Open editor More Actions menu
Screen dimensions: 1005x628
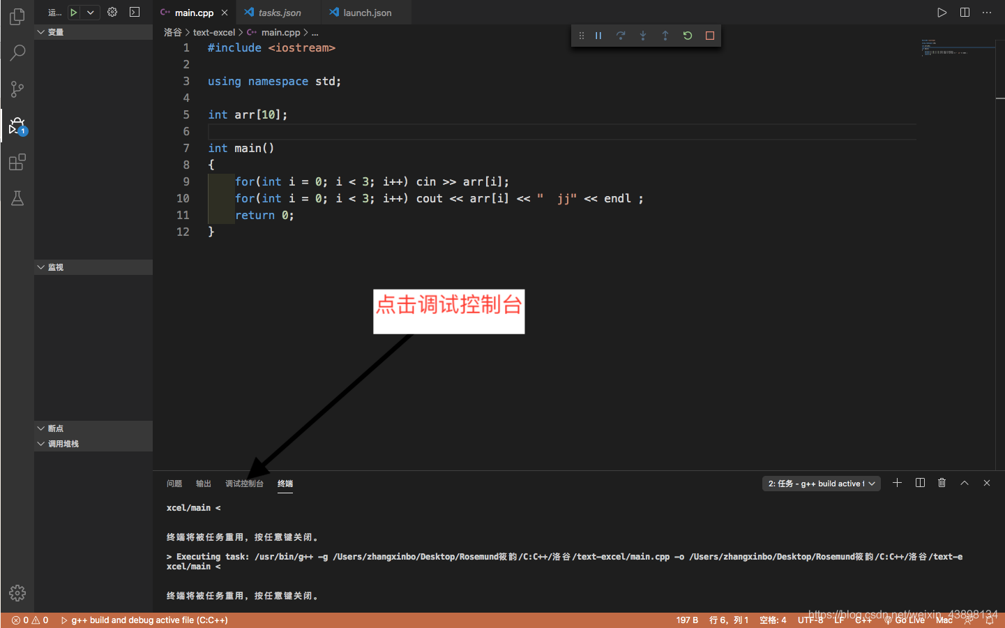[x=987, y=13]
